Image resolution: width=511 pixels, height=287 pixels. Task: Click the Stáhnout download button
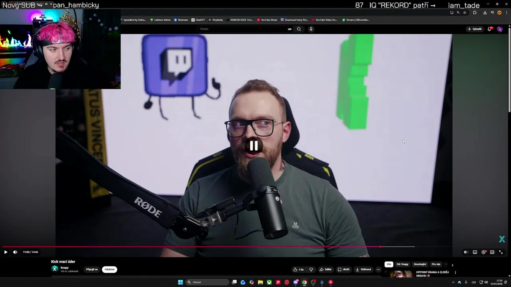point(363,269)
